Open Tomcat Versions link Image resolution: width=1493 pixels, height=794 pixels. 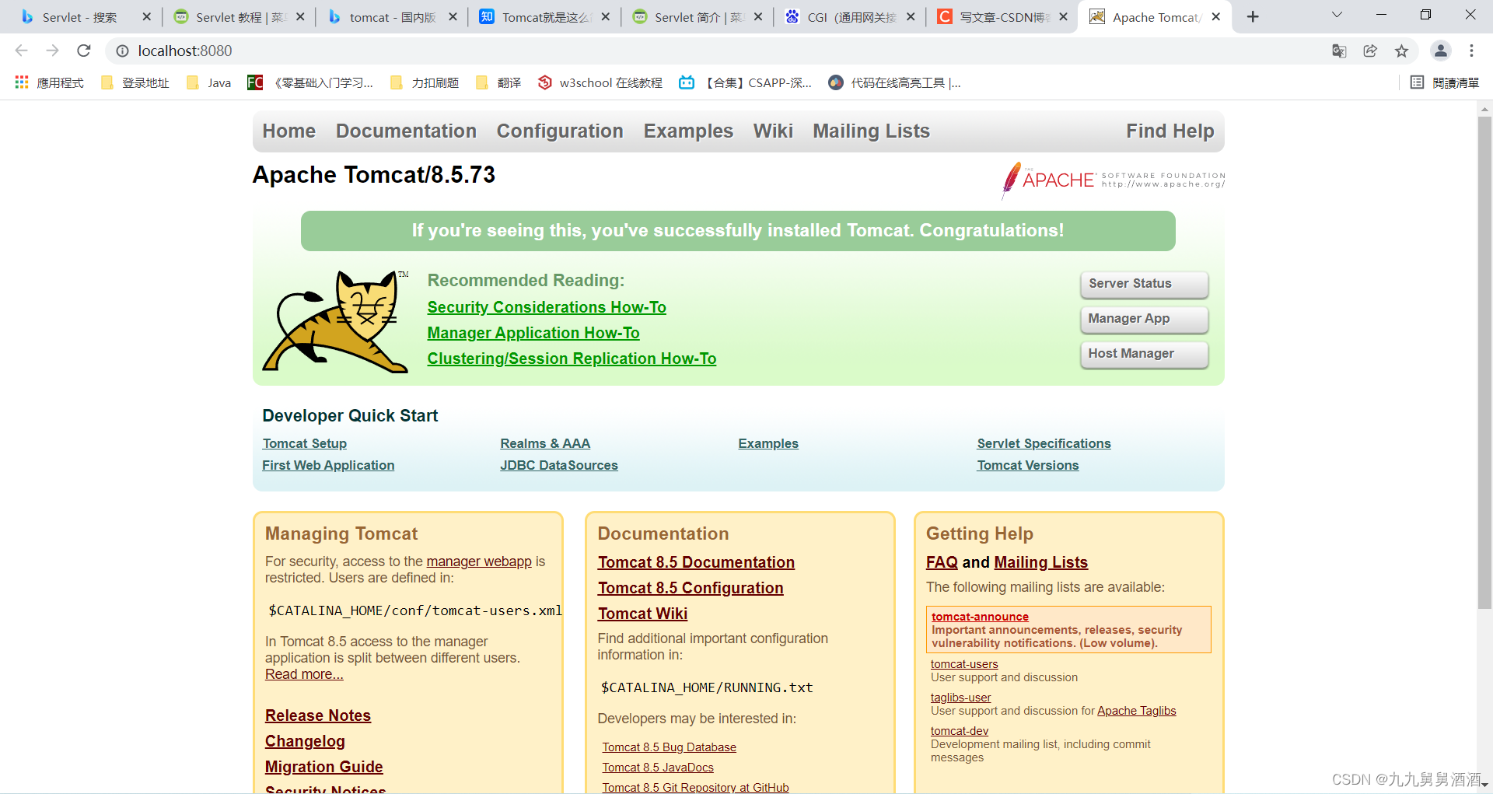click(x=1027, y=465)
